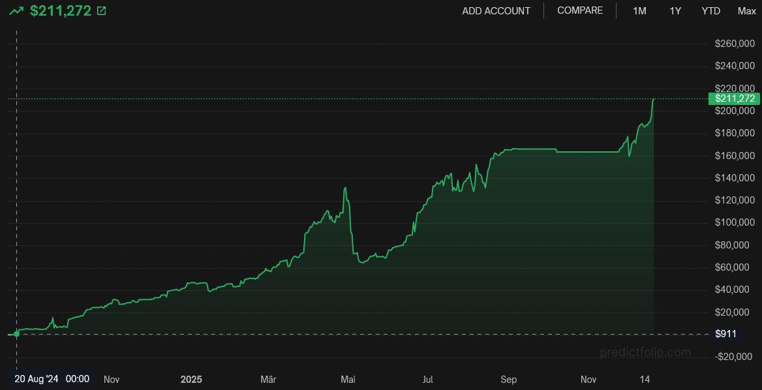Click the Sep label on time axis
The width and height of the screenshot is (762, 390).
coord(509,380)
